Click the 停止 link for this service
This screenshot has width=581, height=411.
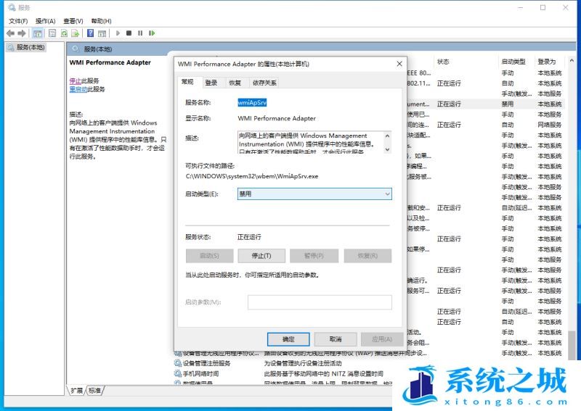click(75, 80)
